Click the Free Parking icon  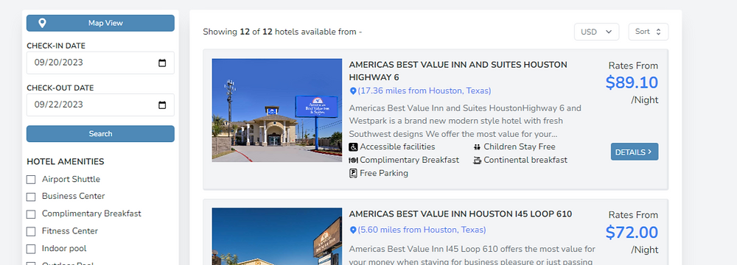click(354, 174)
